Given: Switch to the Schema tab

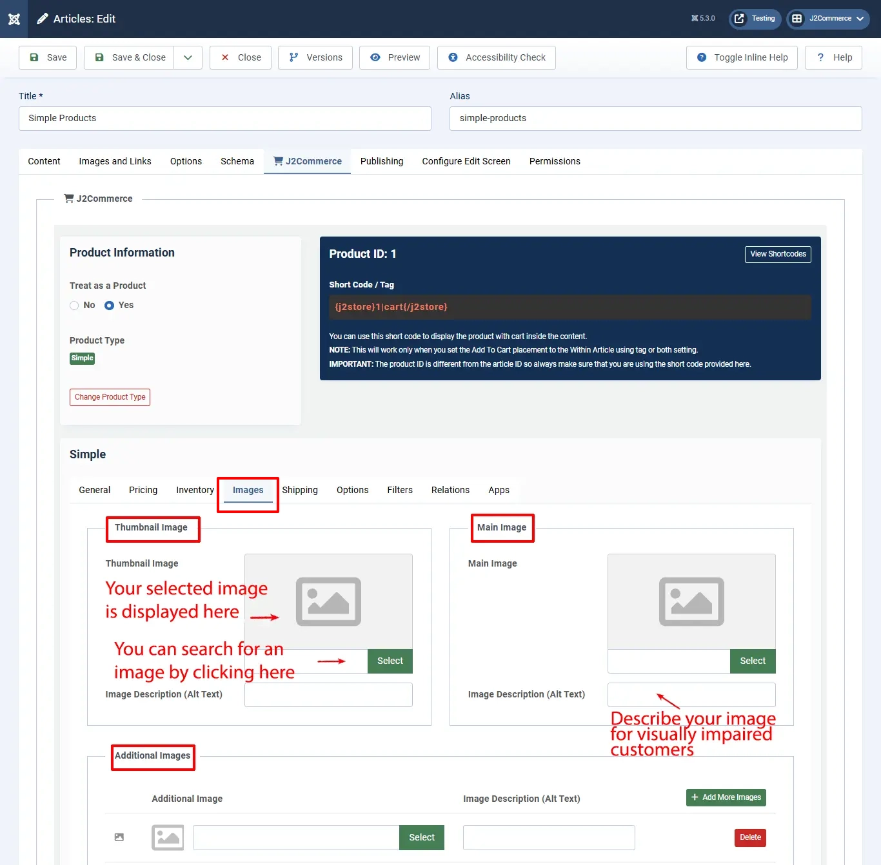Looking at the screenshot, I should [x=237, y=161].
